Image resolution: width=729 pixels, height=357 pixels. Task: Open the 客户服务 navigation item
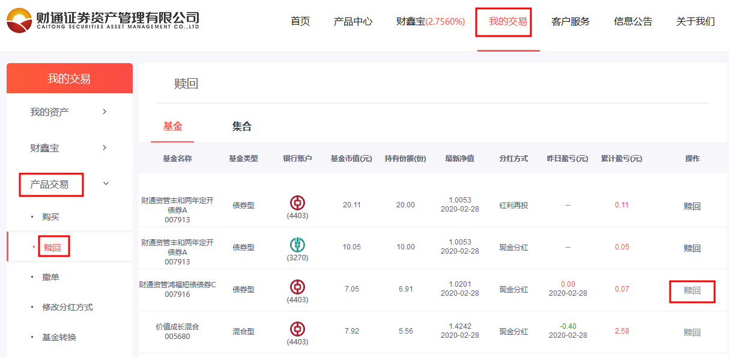pos(570,22)
